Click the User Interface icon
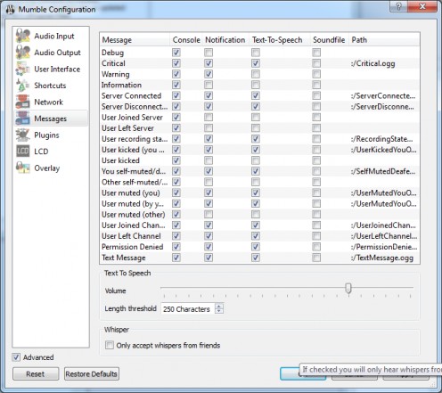This screenshot has width=442, height=393. pos(23,69)
